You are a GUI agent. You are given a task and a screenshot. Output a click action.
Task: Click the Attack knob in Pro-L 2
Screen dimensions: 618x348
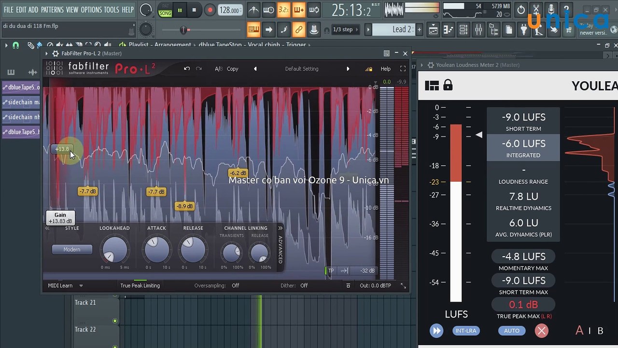[156, 250]
